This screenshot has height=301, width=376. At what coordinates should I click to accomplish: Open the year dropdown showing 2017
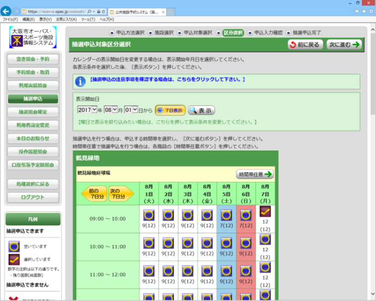(87, 110)
